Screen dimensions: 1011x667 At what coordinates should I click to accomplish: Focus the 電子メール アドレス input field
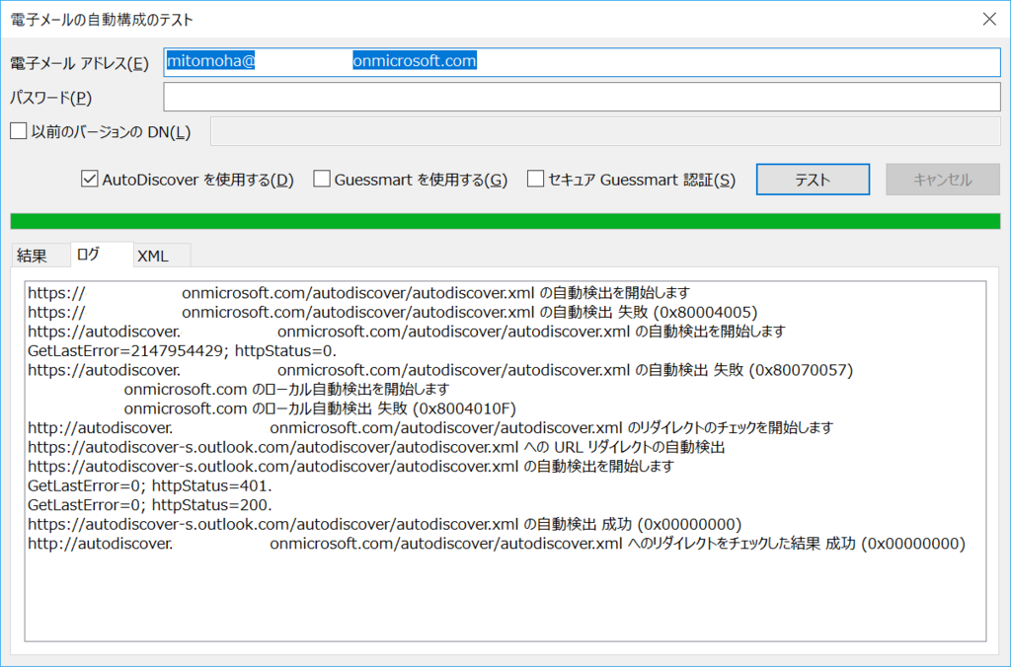(x=582, y=62)
